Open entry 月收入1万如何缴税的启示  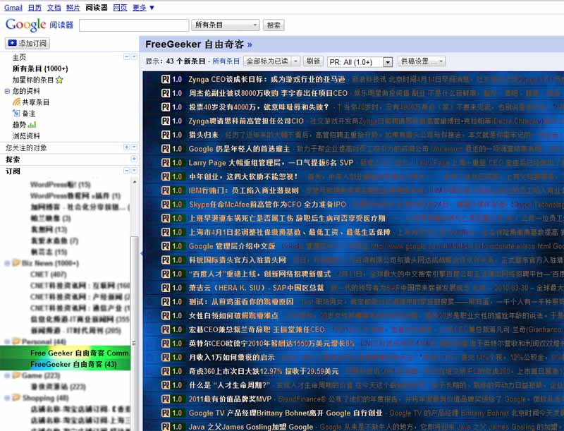[x=232, y=357]
